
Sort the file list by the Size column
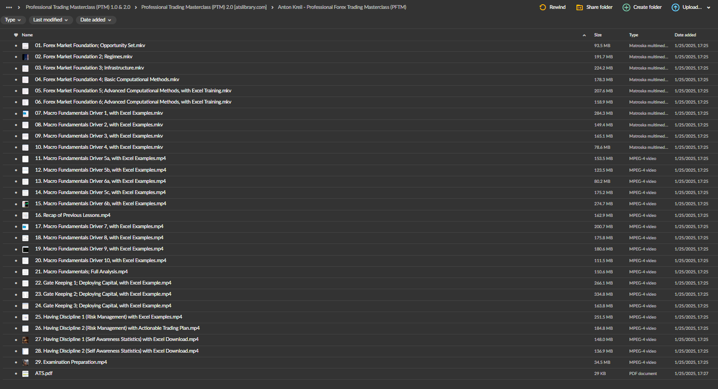[598, 35]
